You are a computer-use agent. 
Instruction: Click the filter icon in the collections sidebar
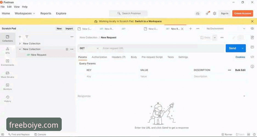tap(27, 37)
